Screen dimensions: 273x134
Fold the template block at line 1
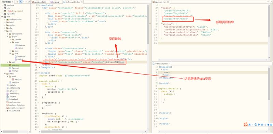38,5
